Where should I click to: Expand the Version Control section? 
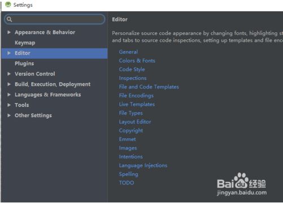click(9, 74)
